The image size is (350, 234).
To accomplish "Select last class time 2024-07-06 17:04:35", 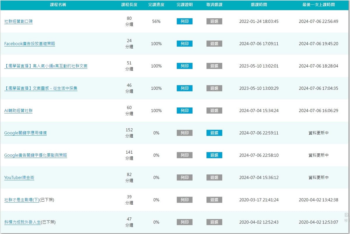I will coord(318,88).
